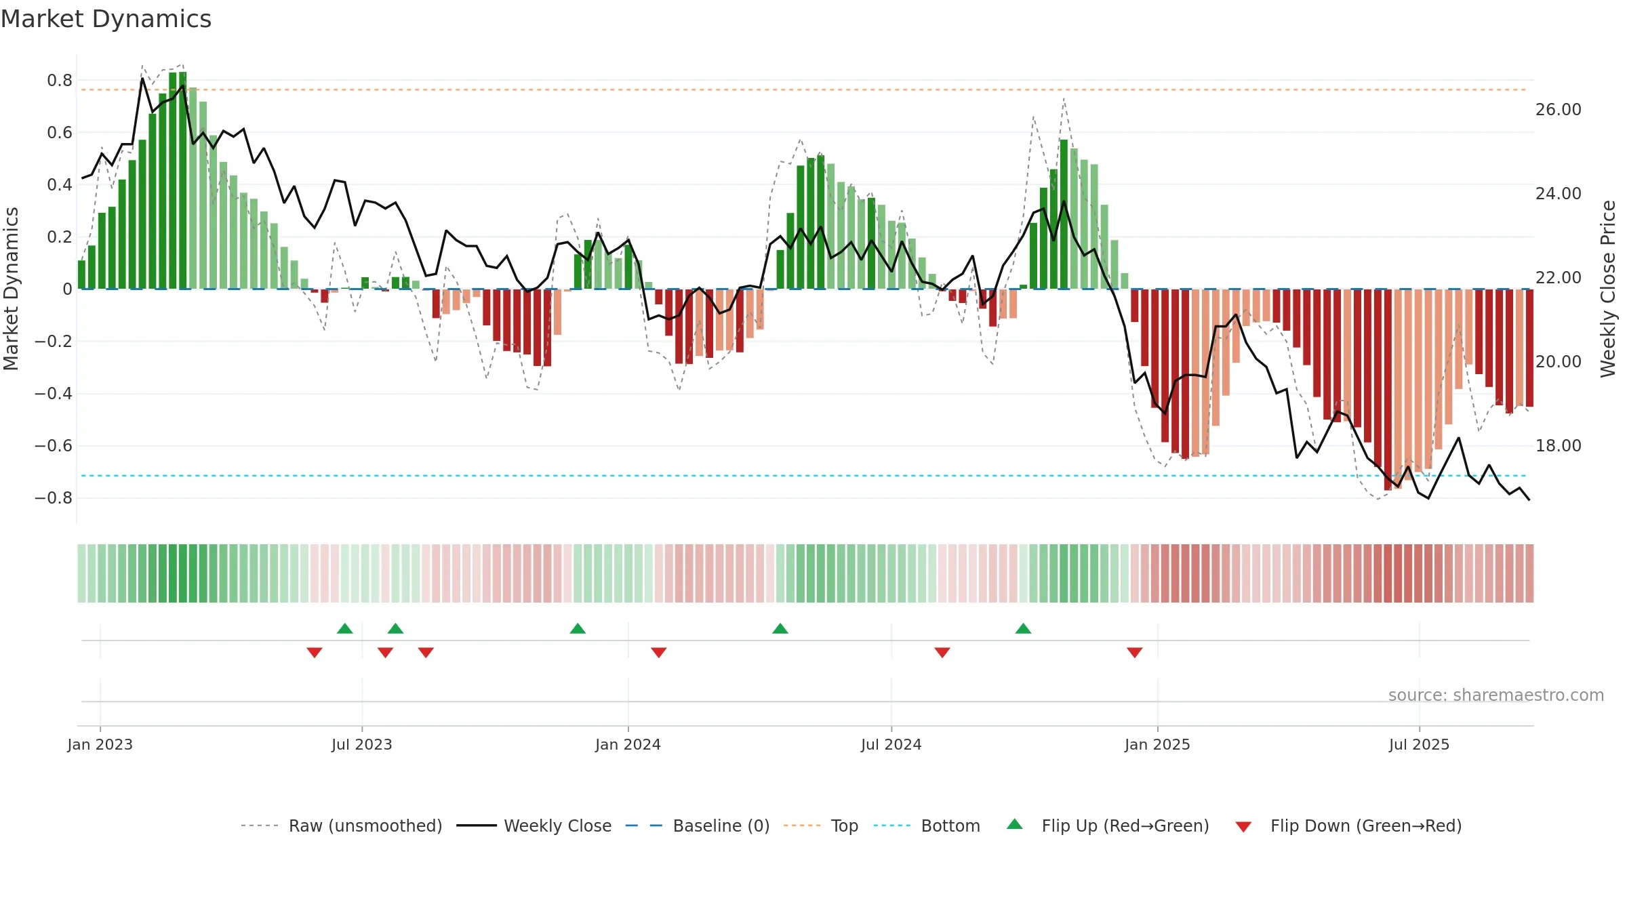This screenshot has height=915, width=1627.
Task: Click the 22.00 price axis label
Action: point(1559,278)
